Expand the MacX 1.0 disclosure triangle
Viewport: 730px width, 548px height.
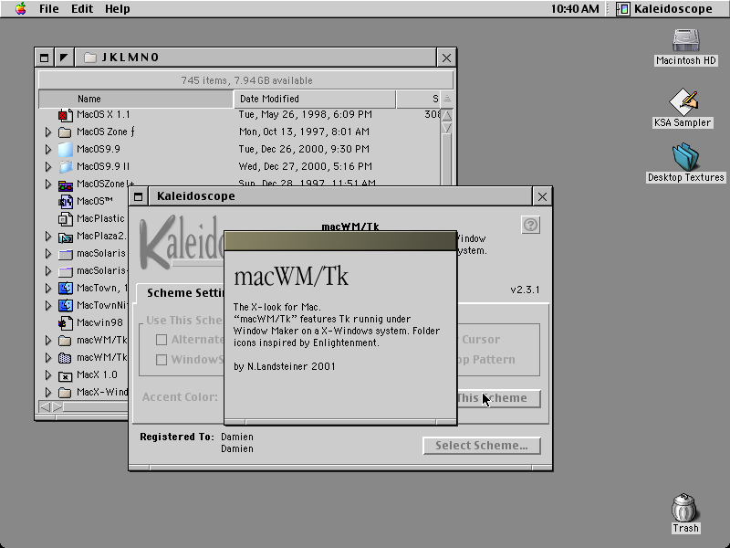click(x=48, y=374)
